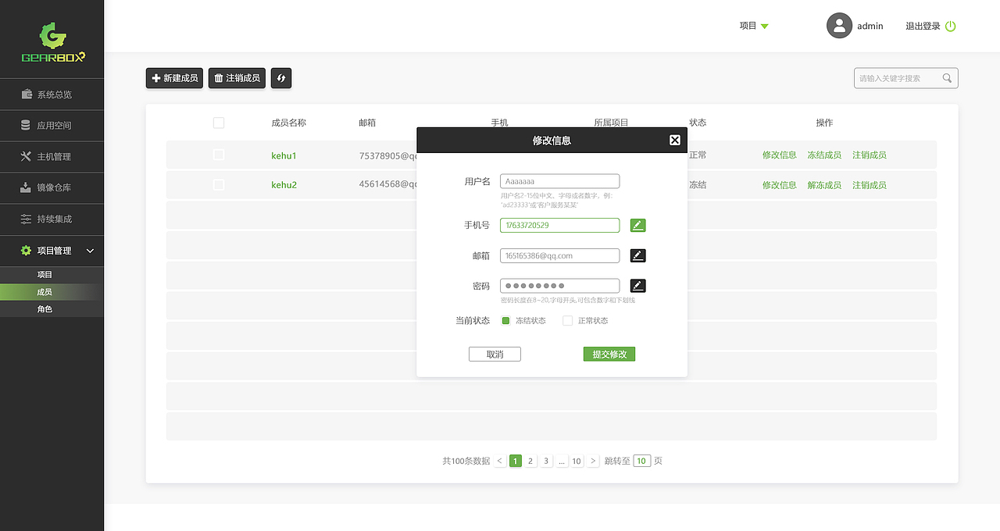Click the logout power icon
1000x531 pixels.
coord(951,26)
